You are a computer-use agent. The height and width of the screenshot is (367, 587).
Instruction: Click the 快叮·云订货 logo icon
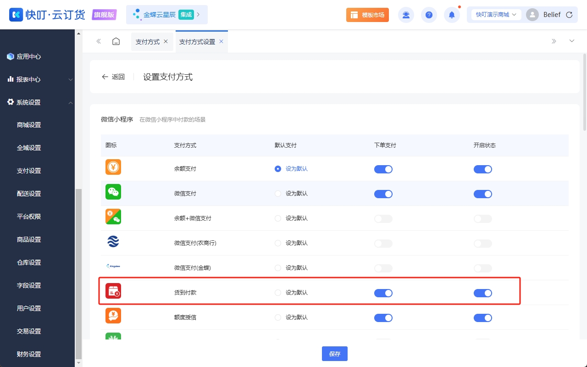coord(16,15)
